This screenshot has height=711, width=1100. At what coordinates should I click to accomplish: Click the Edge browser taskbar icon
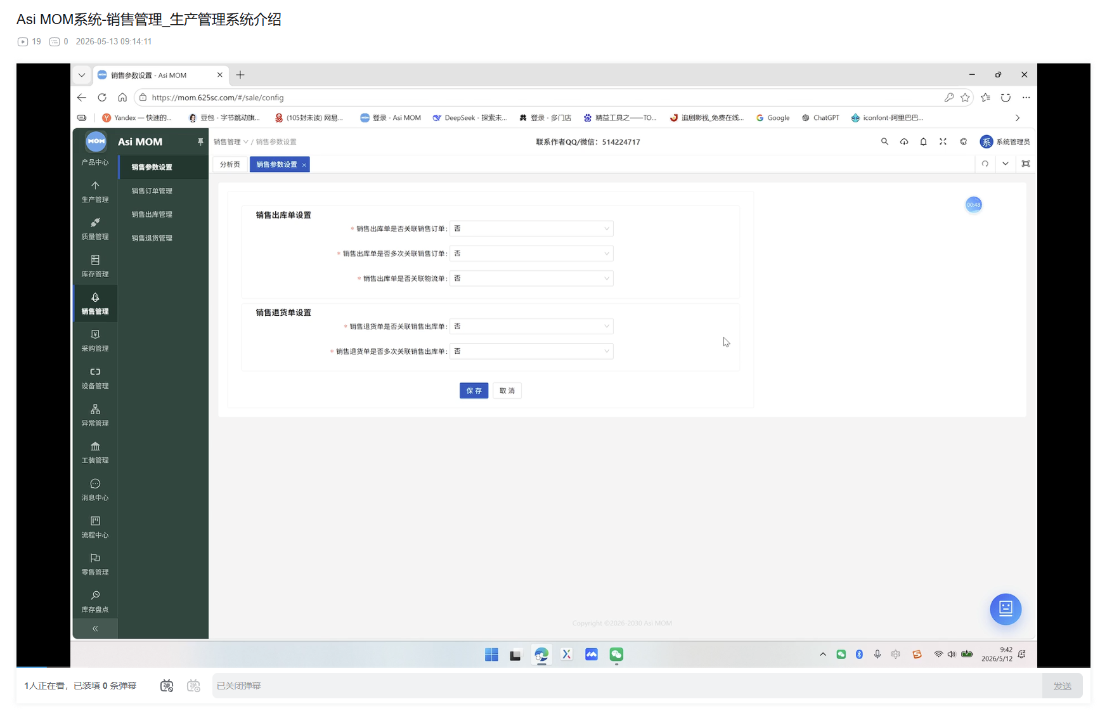click(x=541, y=655)
